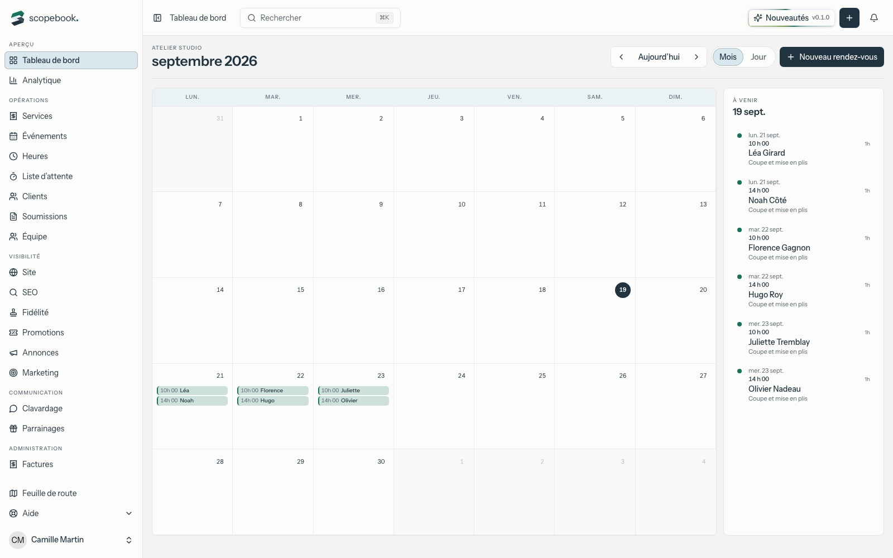893x558 pixels.
Task: Open notifications bell
Action: 874,18
